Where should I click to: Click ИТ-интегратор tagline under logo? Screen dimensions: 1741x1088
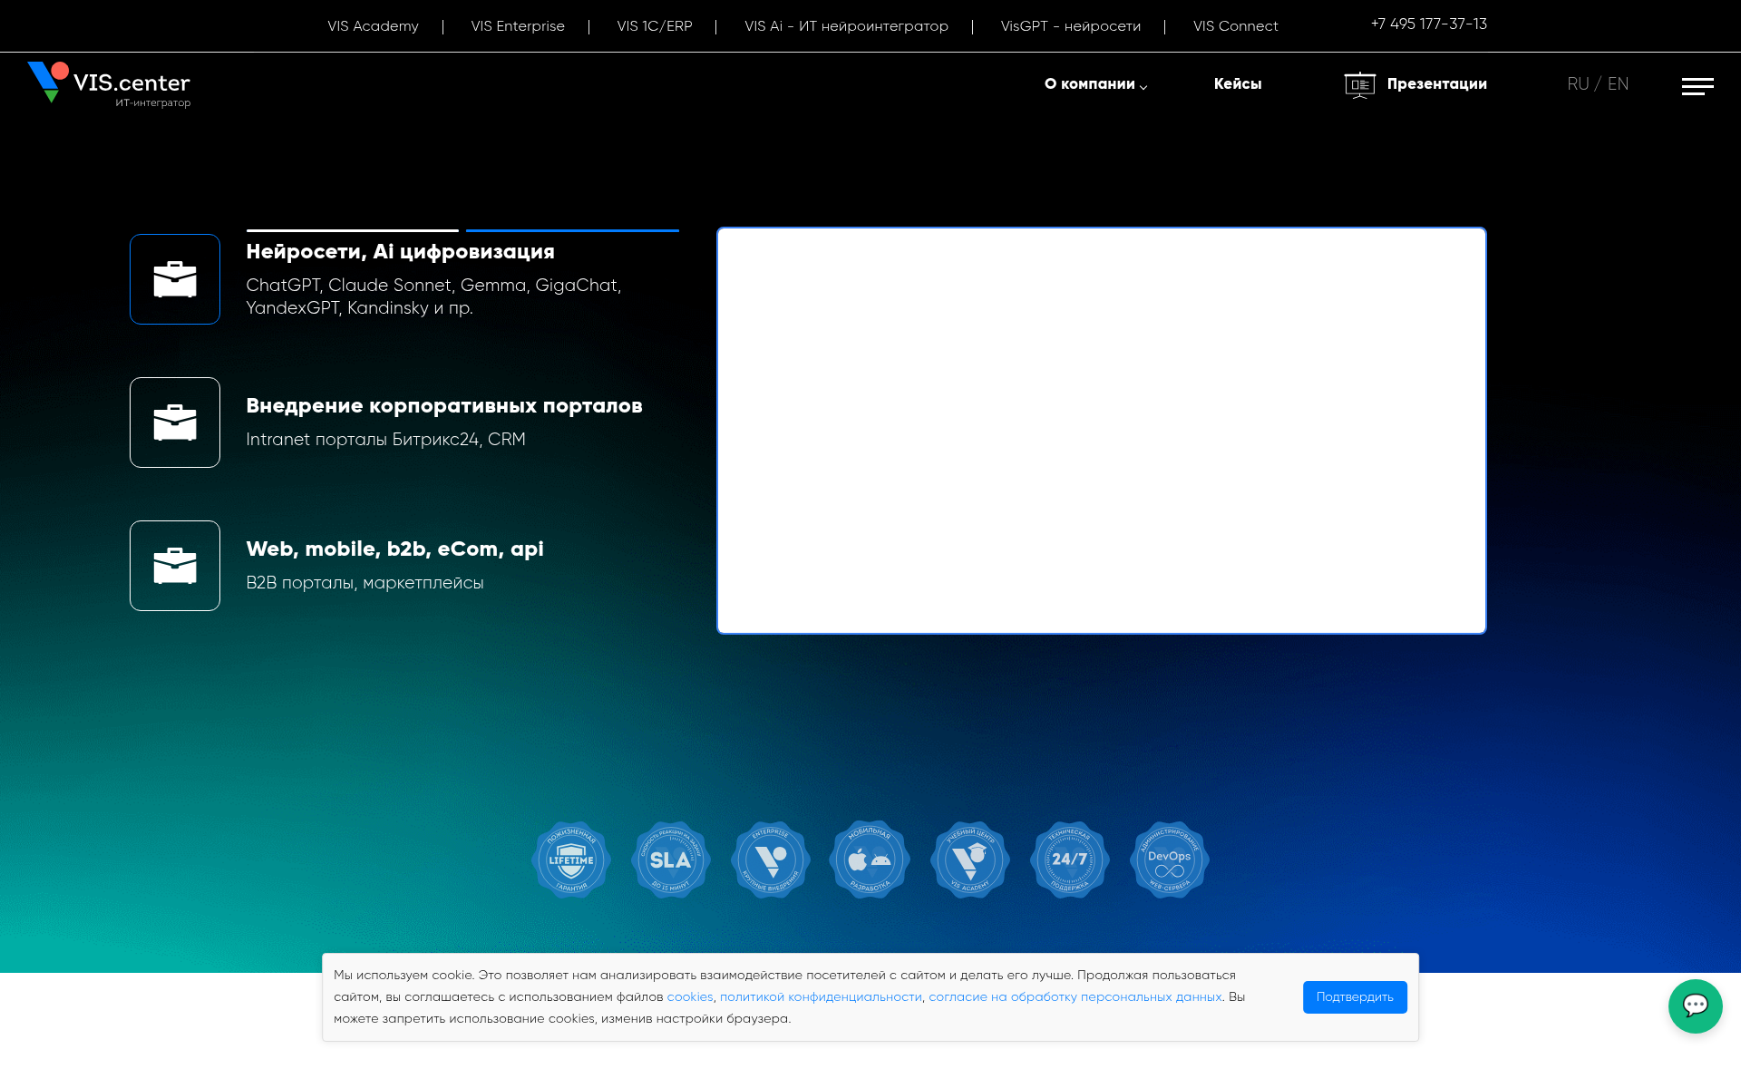coord(152,103)
